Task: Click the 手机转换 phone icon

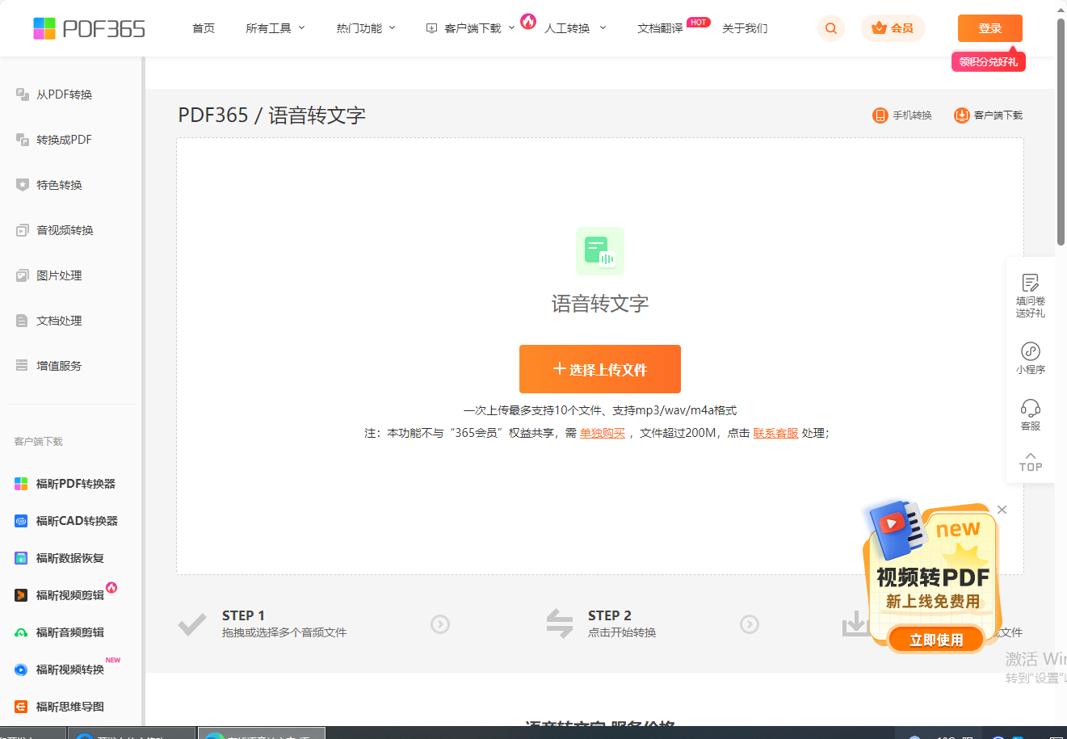Action: [x=880, y=115]
